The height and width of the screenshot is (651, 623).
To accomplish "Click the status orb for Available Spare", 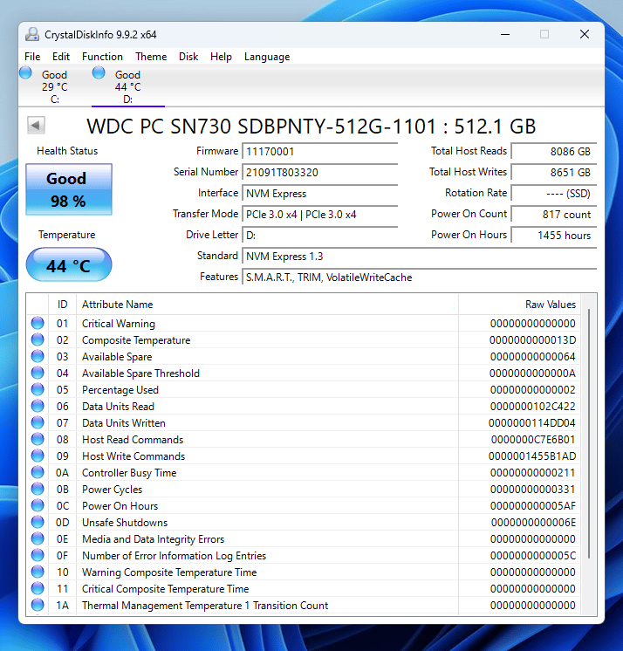I will pyautogui.click(x=38, y=356).
